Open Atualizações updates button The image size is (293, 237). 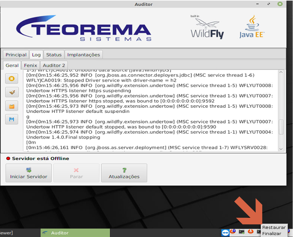[x=124, y=173]
